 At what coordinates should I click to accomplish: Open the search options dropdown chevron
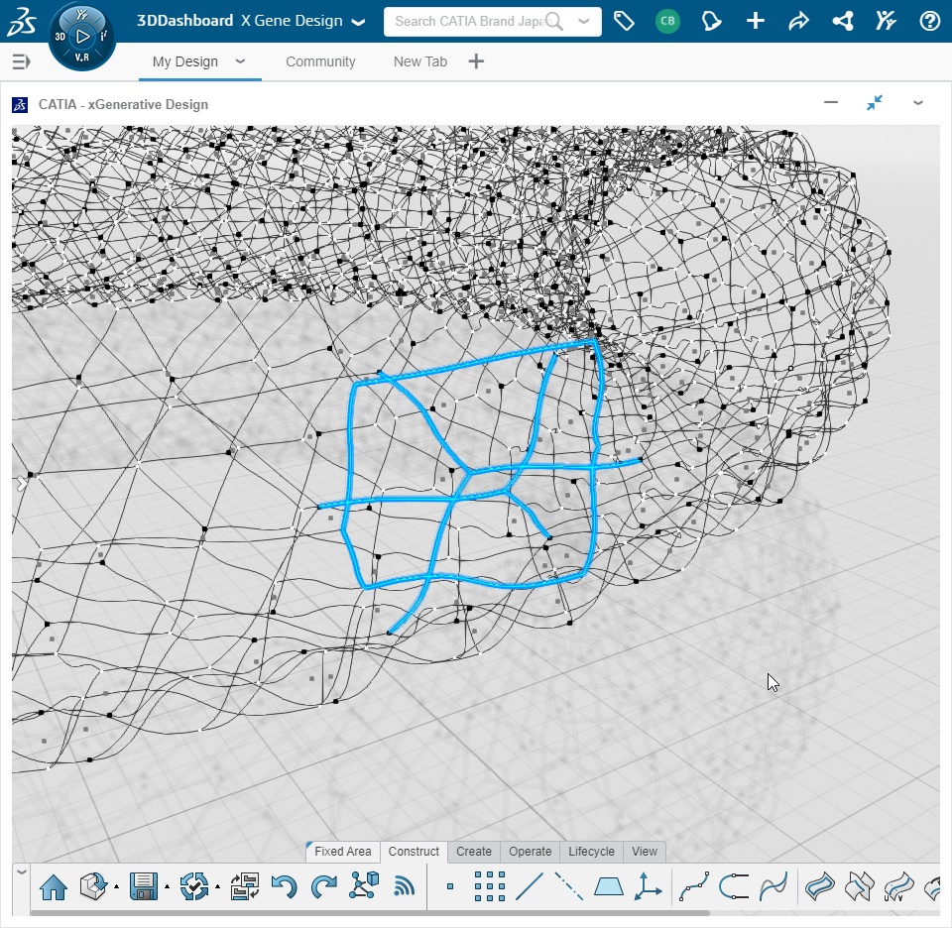(x=584, y=21)
